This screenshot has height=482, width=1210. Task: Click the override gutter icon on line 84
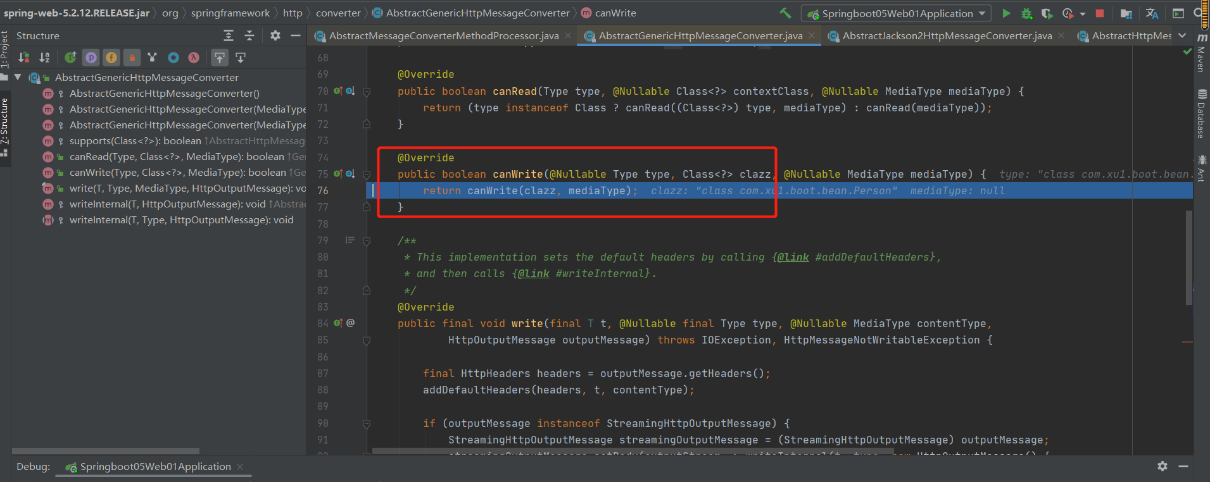[x=338, y=323]
